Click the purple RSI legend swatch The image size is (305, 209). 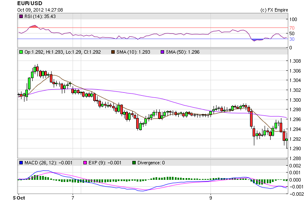click(x=21, y=16)
